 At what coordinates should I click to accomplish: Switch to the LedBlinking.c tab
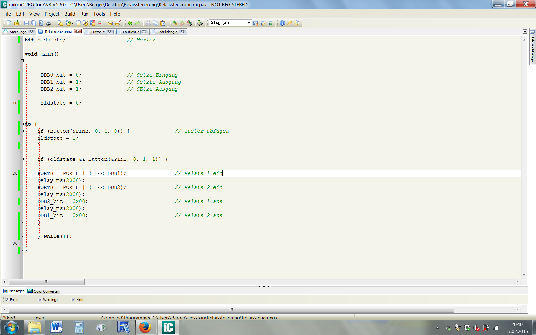tap(167, 32)
